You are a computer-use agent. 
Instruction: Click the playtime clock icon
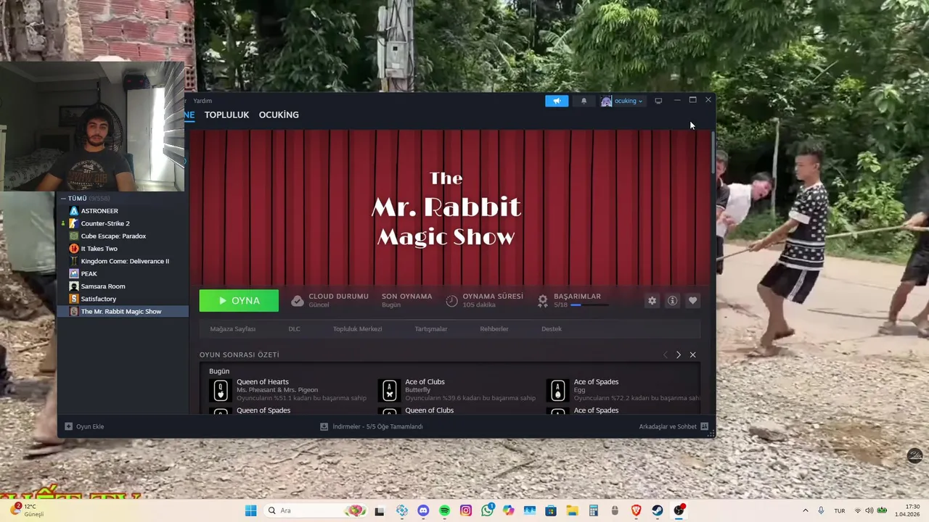tap(451, 301)
